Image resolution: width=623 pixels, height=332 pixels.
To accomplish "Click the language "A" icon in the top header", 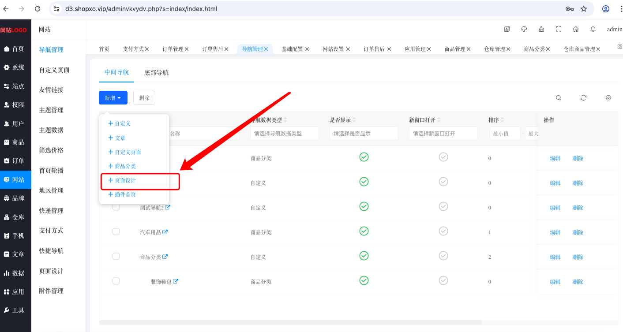I will 507,29.
